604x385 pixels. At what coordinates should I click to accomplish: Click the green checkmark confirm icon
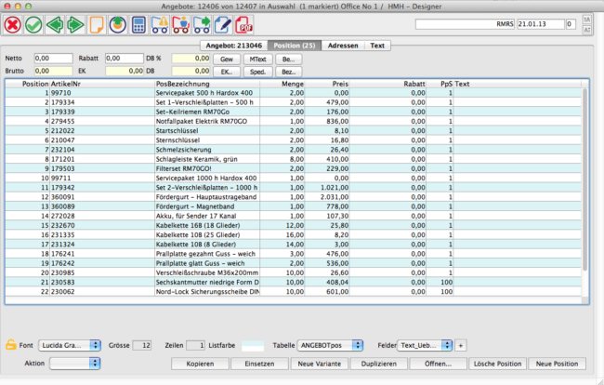[34, 25]
